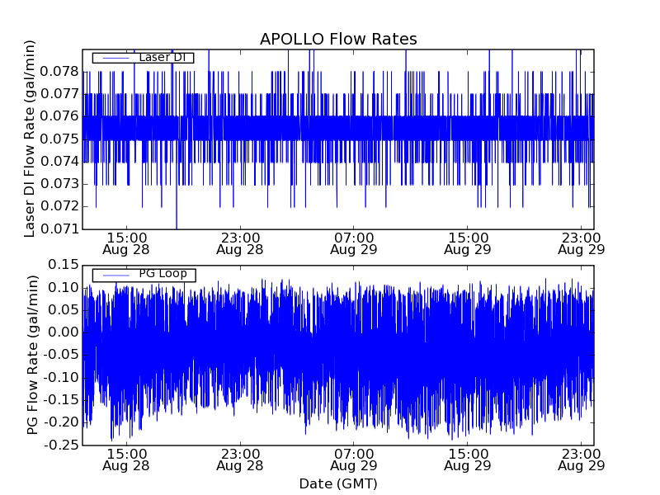Click the 0.10 tick on PG plot
The height and width of the screenshot is (495, 660).
click(64, 288)
